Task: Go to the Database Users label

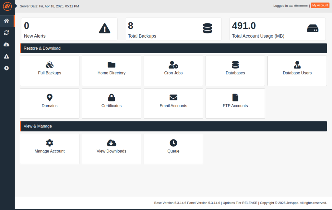Action: [297, 73]
